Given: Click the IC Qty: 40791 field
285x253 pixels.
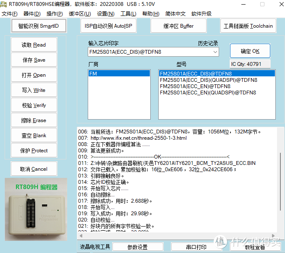Looking at the screenshot, I should pyautogui.click(x=250, y=64).
